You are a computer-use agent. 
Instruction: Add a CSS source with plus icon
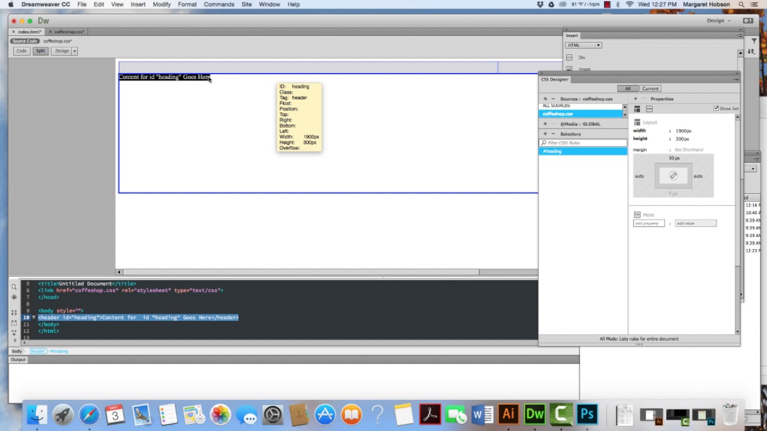(545, 99)
